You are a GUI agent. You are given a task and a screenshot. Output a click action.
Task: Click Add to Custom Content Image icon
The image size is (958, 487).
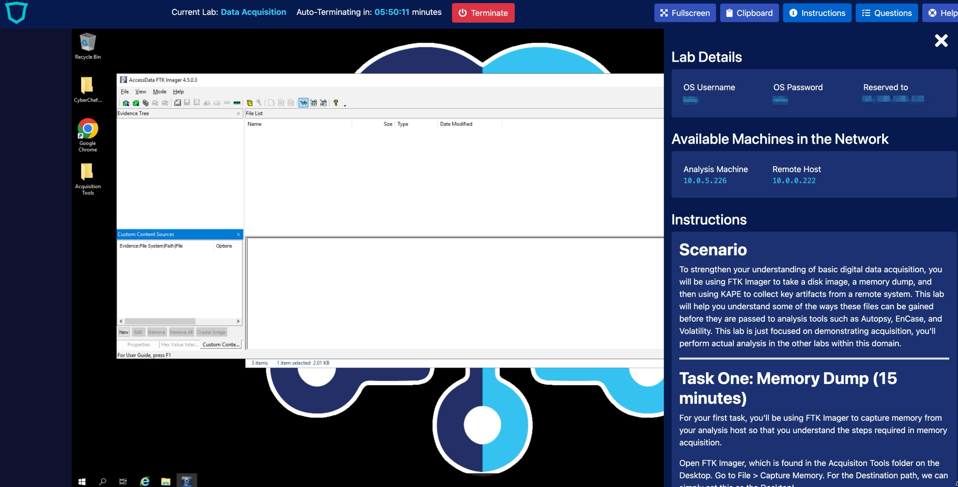click(x=207, y=103)
